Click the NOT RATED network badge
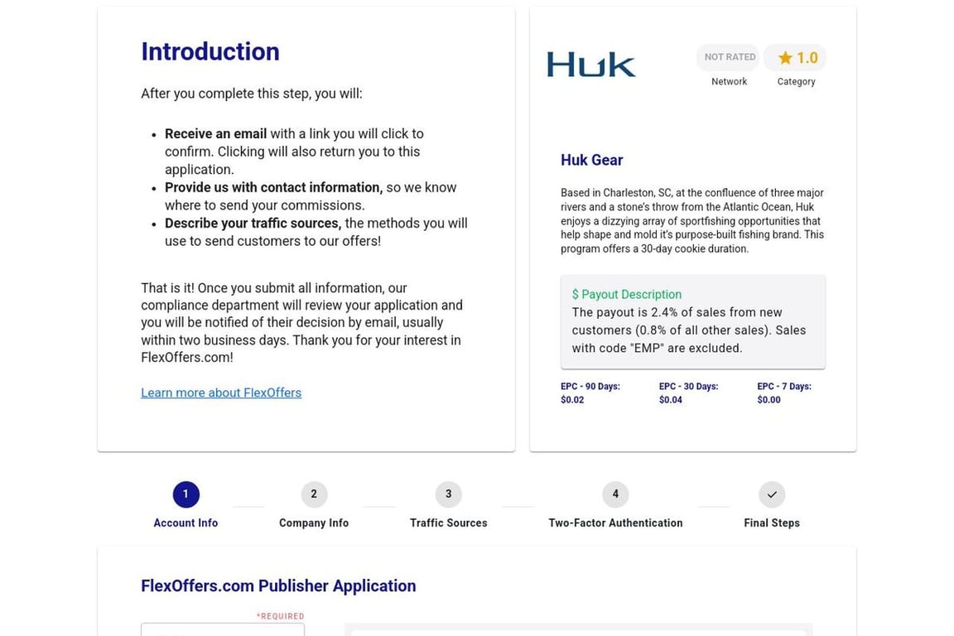Image resolution: width=954 pixels, height=636 pixels. [x=730, y=57]
